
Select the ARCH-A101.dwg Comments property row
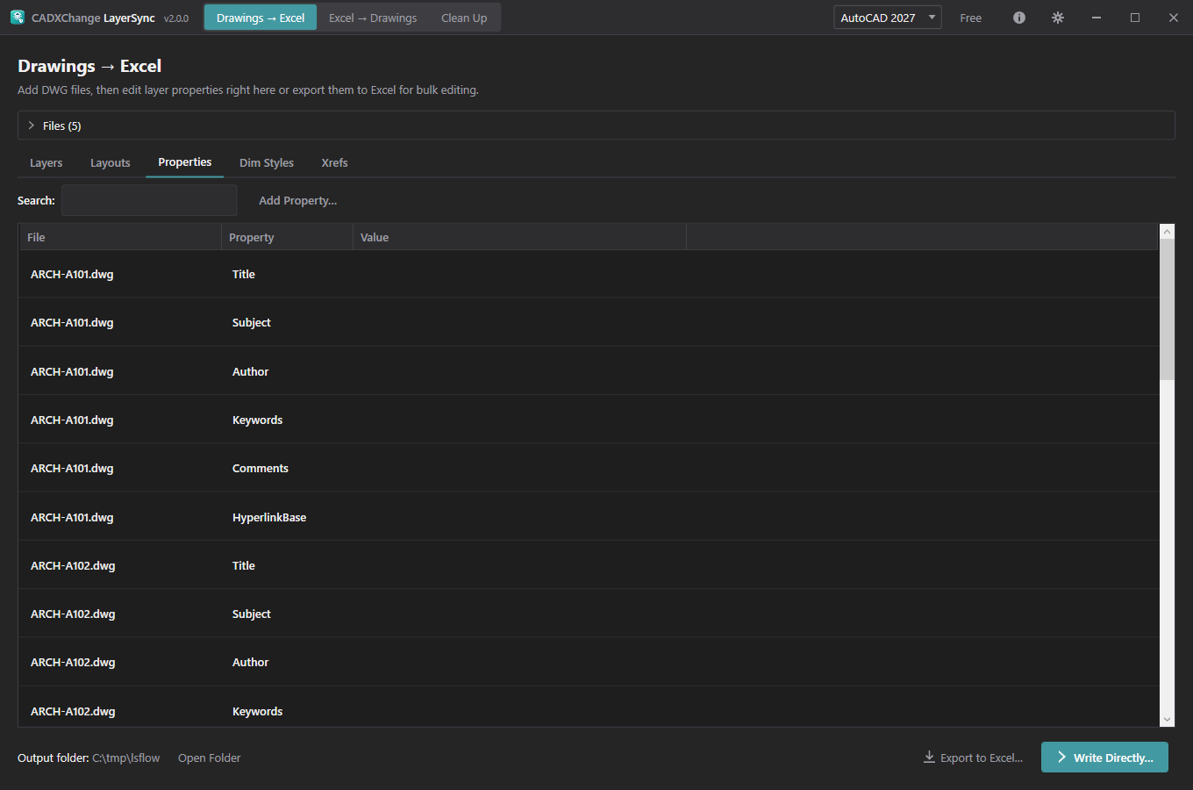click(589, 468)
